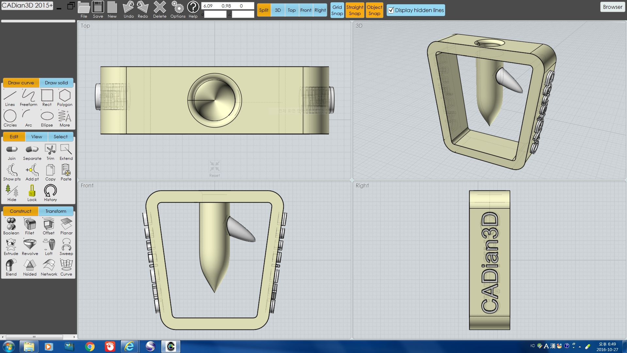
Task: Switch to Split view layout
Action: coord(264,10)
